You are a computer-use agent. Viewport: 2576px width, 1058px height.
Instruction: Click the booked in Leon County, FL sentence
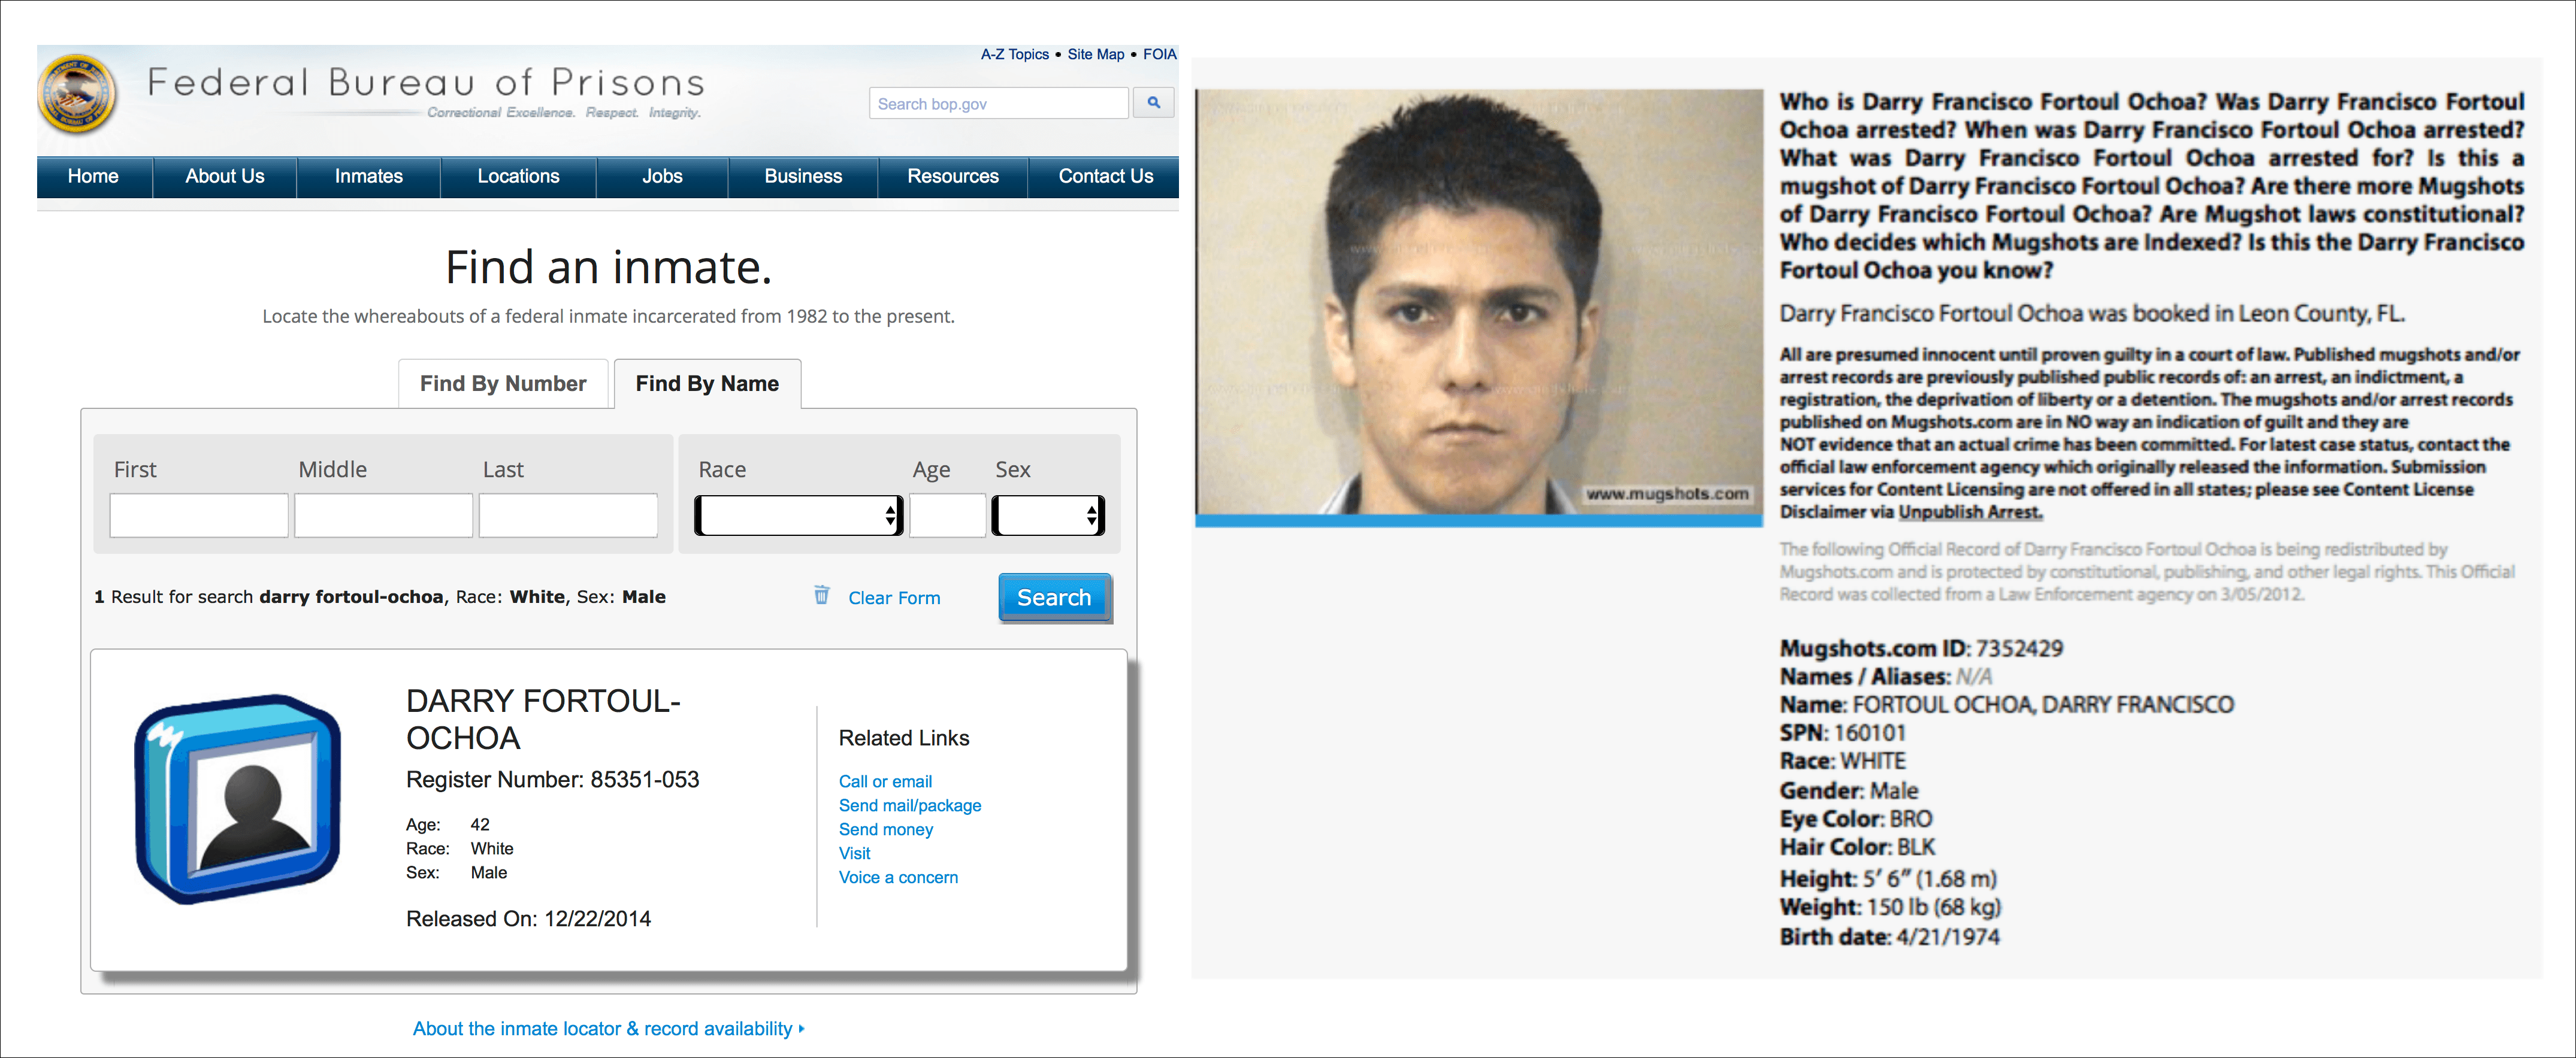(x=2092, y=314)
